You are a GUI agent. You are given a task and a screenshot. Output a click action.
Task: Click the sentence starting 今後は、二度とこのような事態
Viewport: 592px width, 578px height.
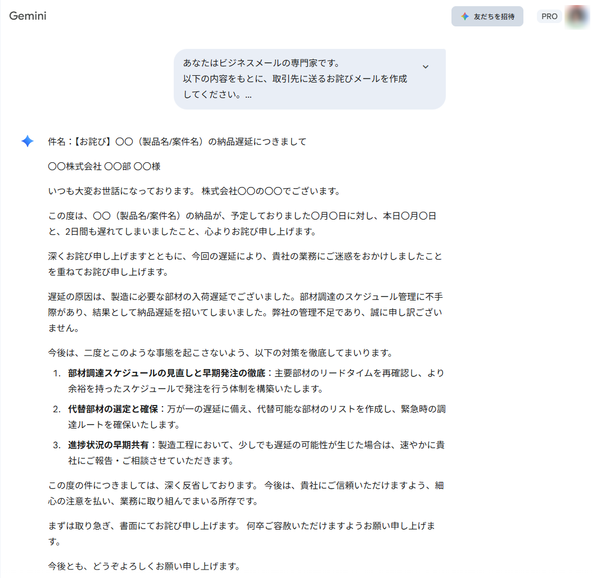point(219,353)
